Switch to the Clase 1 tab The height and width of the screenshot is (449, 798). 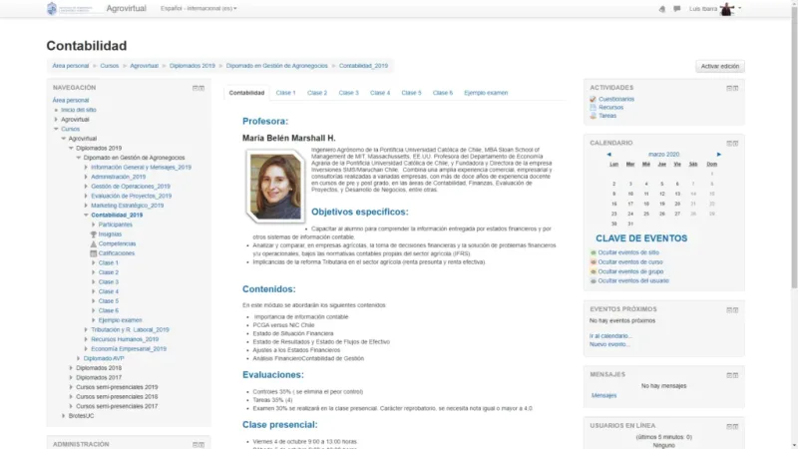tap(285, 93)
